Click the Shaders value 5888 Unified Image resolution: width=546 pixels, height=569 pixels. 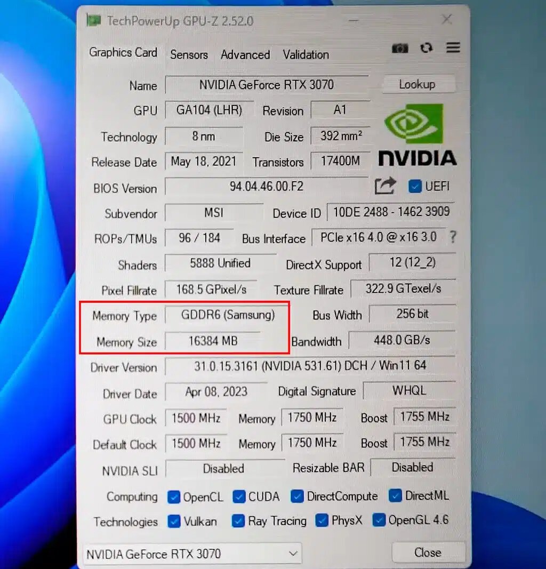(220, 263)
